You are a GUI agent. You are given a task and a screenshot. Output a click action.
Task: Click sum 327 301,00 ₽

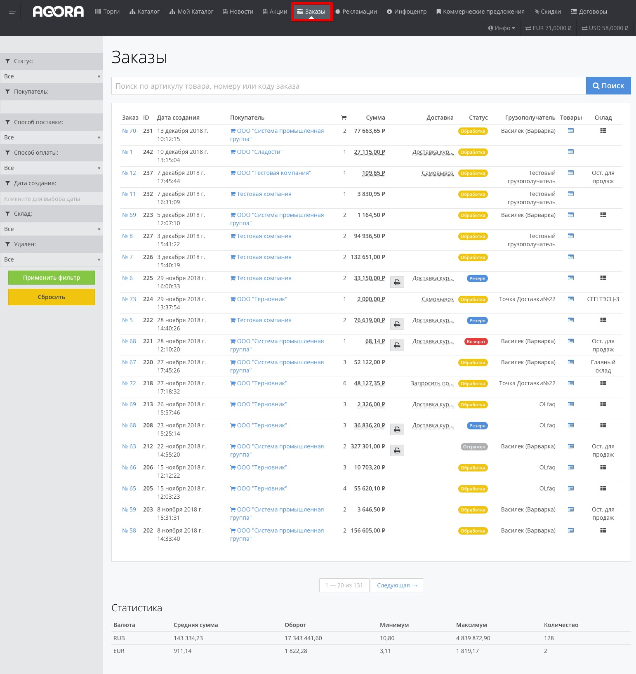(368, 446)
